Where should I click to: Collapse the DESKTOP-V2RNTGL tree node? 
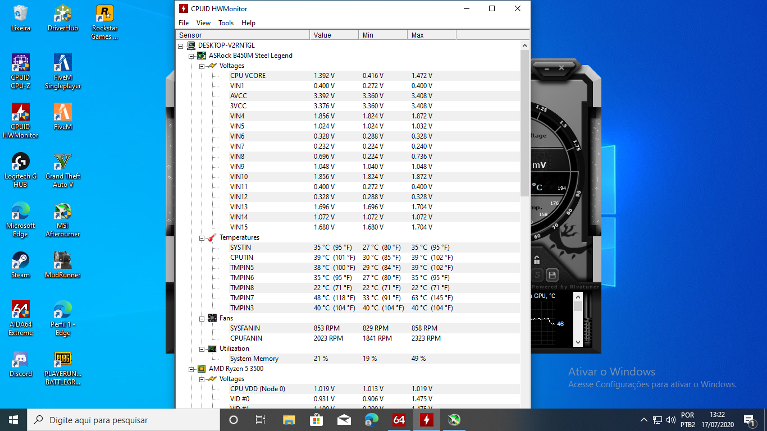tap(181, 45)
